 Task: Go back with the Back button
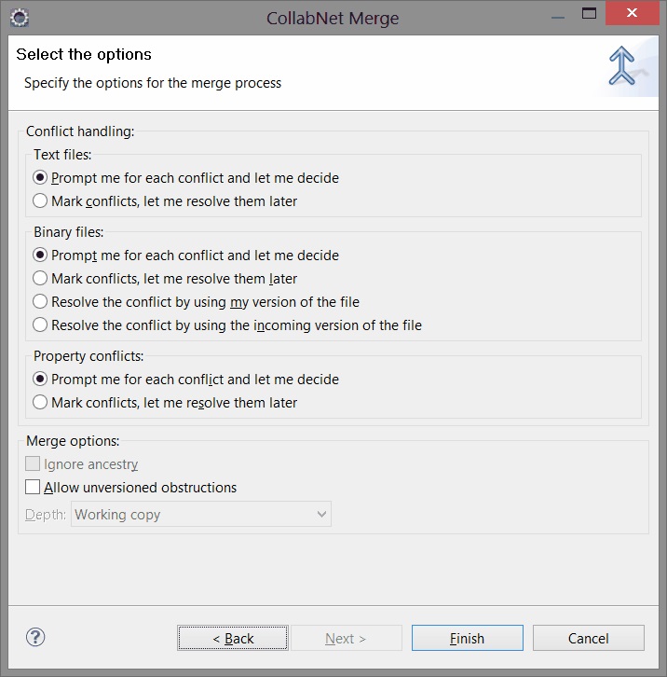tap(233, 639)
